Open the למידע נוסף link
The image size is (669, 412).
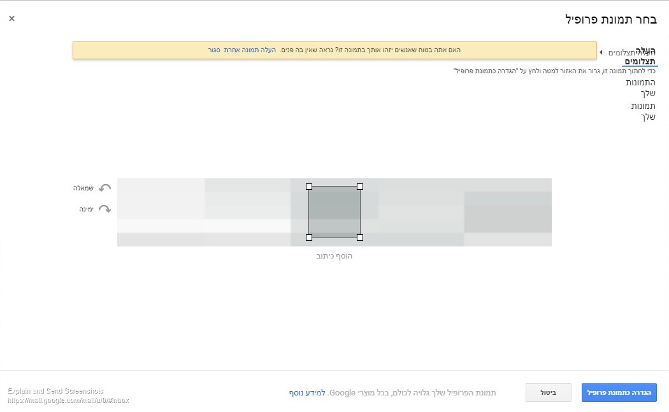(x=307, y=393)
